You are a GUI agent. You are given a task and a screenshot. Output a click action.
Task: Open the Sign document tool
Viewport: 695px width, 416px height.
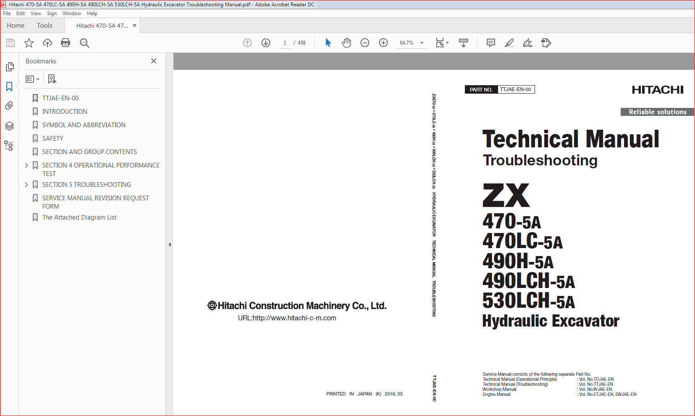[528, 43]
